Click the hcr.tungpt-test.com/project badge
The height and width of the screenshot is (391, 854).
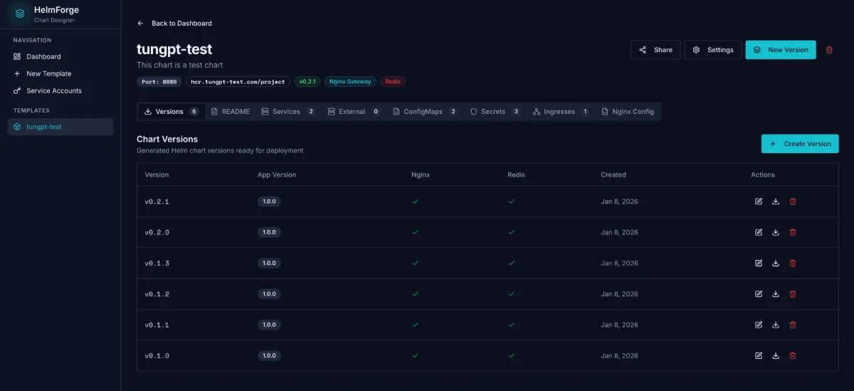(x=238, y=82)
